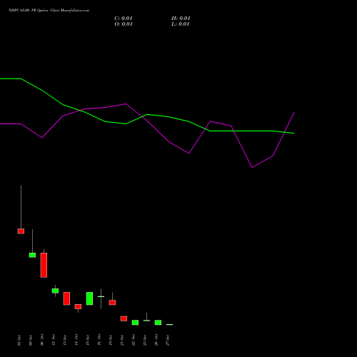Select the green candlestick above 05 Oct

click(x=32, y=255)
